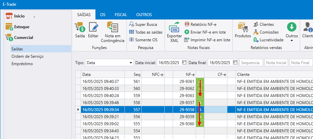This screenshot has height=139, width=313.
Task: Open calendar for Data inicial
Action: tap(184, 63)
